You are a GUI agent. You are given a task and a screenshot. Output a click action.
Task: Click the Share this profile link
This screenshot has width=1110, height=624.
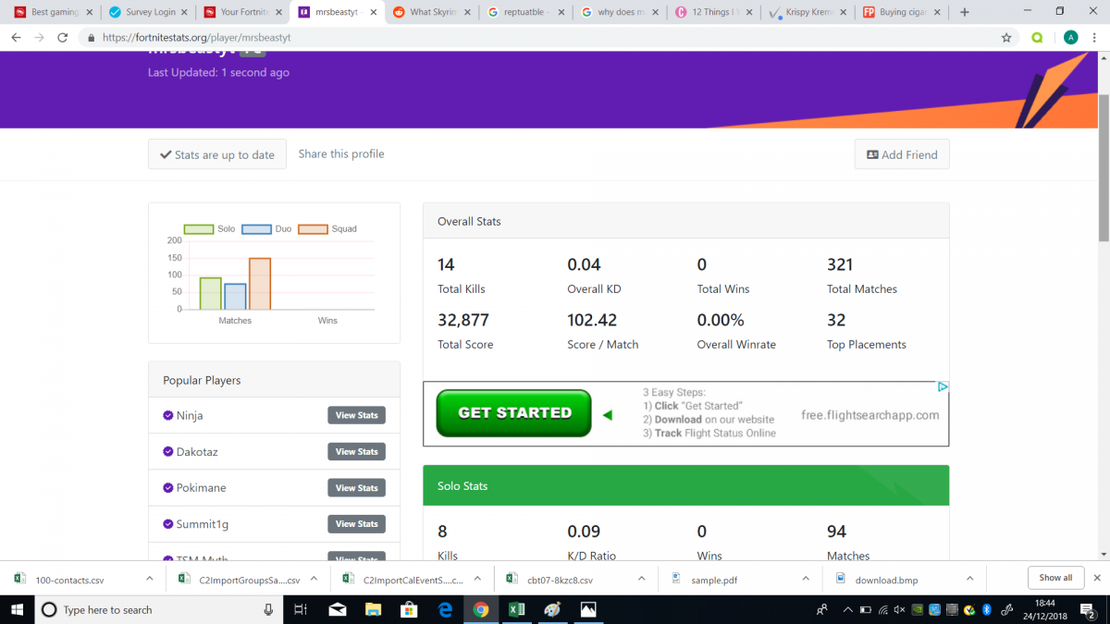pos(341,153)
